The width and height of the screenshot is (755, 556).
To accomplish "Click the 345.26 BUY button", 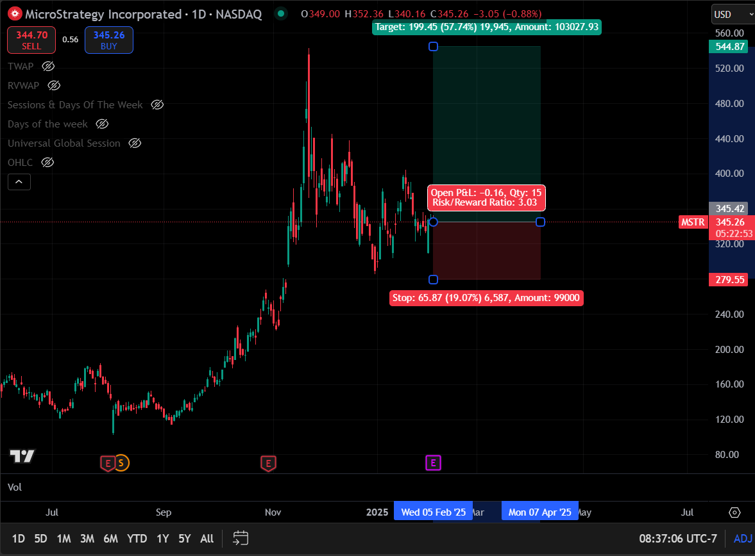I will click(109, 40).
